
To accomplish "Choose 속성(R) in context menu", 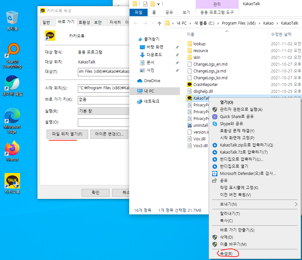I will [255, 254].
